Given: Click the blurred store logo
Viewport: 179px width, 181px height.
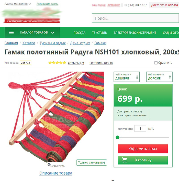Looking at the screenshot, I should [x=31, y=15].
